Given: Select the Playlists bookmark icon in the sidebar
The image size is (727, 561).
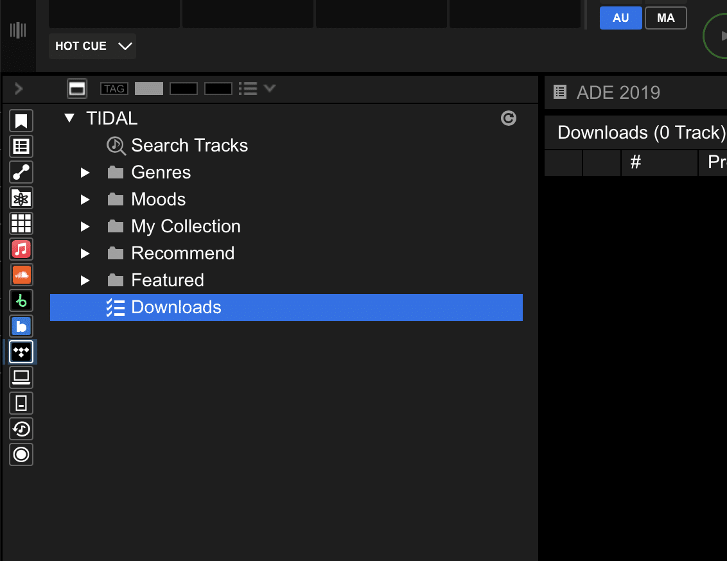Looking at the screenshot, I should (21, 120).
